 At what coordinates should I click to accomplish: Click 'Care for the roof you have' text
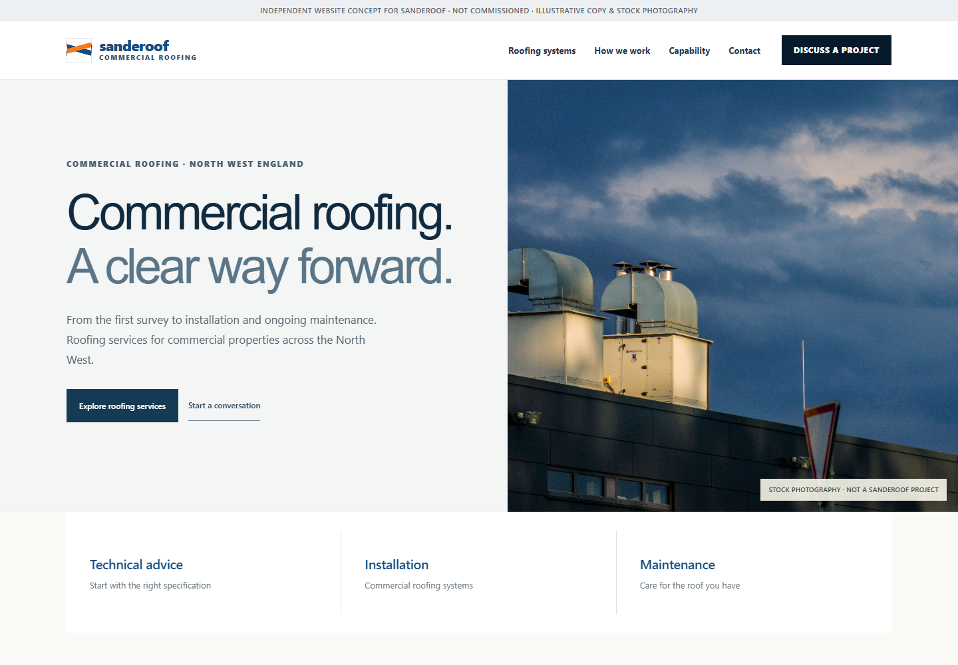pyautogui.click(x=690, y=586)
